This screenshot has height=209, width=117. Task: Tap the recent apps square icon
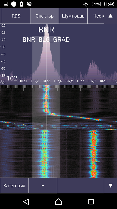(91, 202)
